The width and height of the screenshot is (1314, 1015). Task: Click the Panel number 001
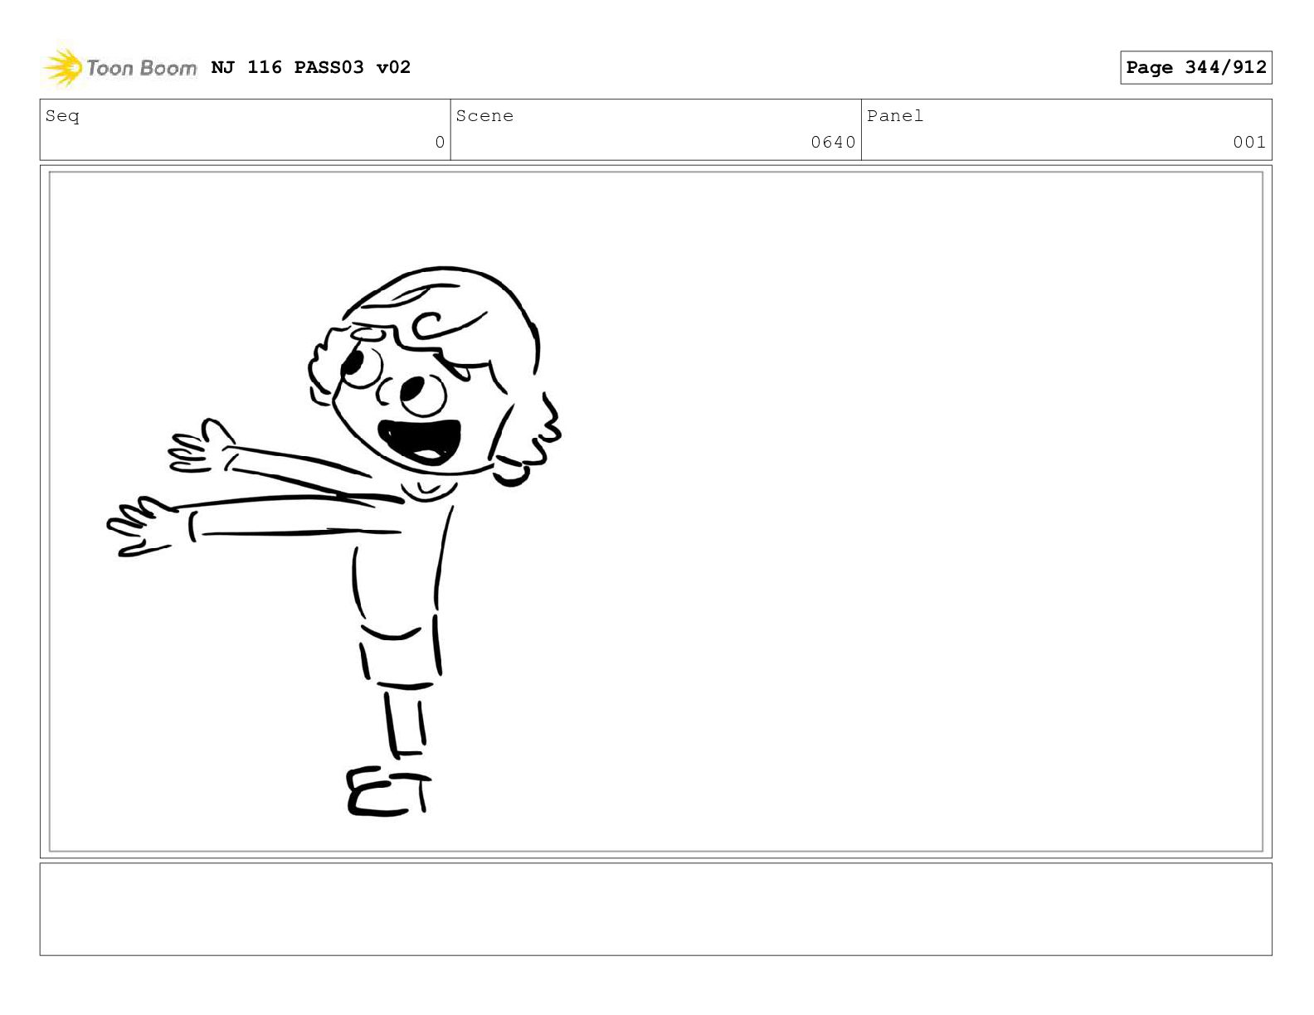point(1249,143)
